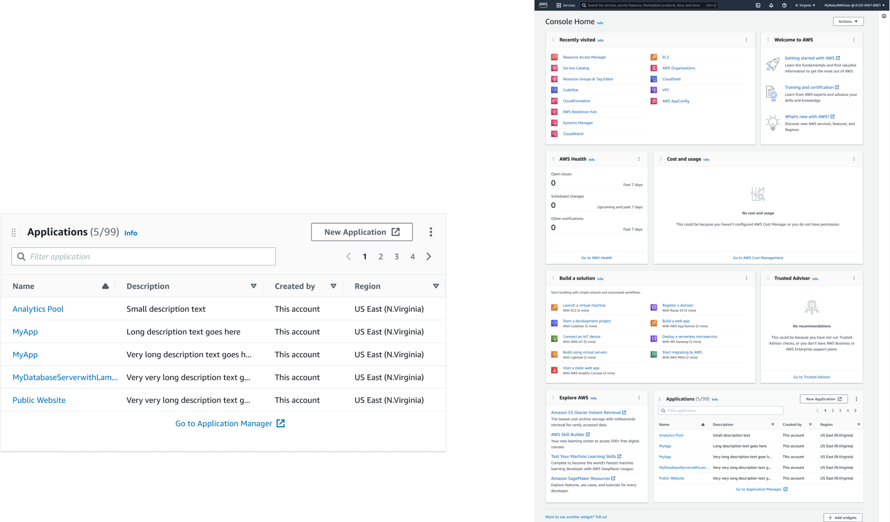Click Go to Trusted Advisor link

(x=812, y=377)
